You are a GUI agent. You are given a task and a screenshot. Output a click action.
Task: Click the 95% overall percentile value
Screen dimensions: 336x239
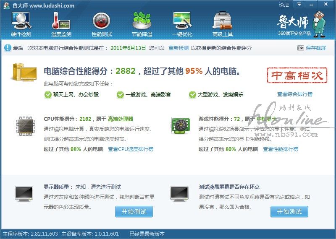[x=194, y=71]
